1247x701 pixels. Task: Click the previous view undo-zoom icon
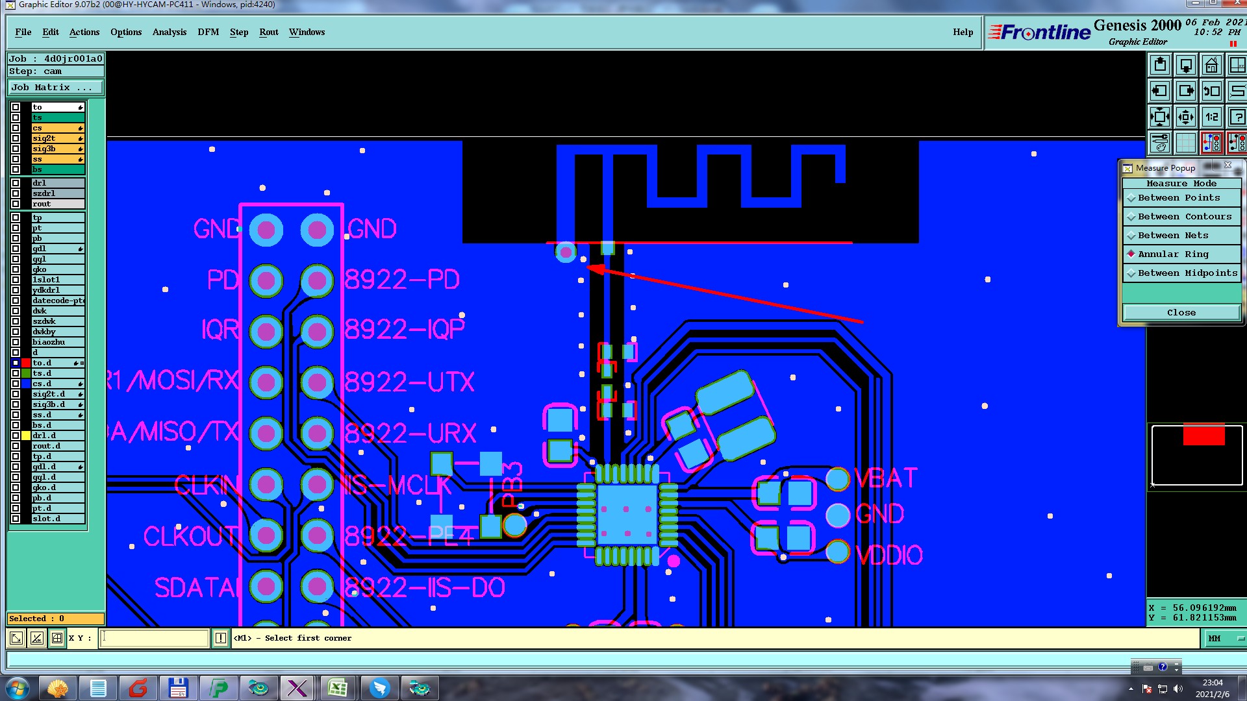pyautogui.click(x=1211, y=92)
